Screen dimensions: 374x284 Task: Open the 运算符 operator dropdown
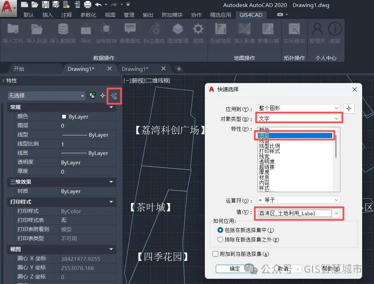point(299,200)
